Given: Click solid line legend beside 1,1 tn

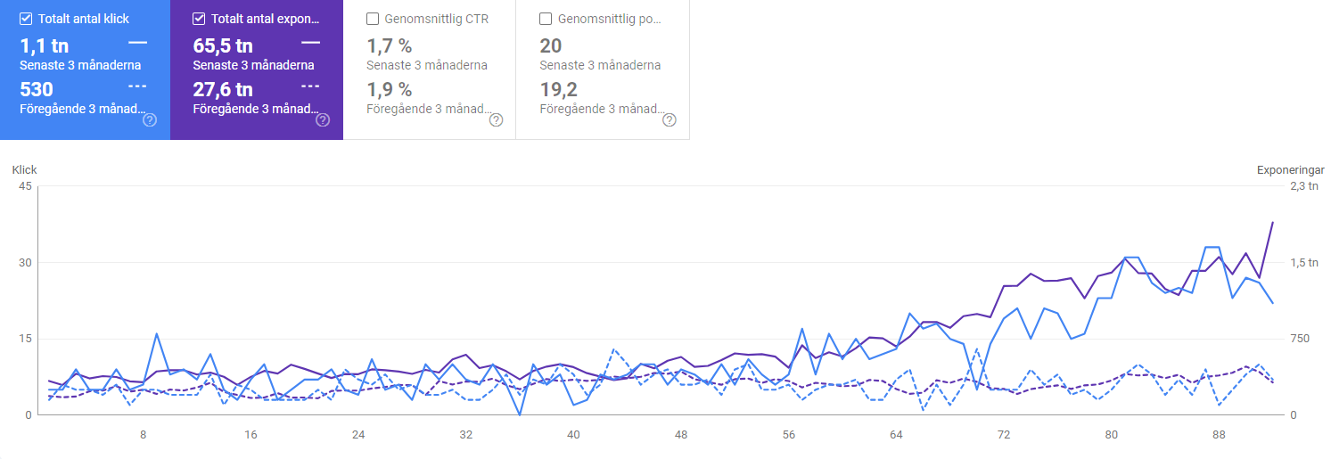Looking at the screenshot, I should pos(137,43).
